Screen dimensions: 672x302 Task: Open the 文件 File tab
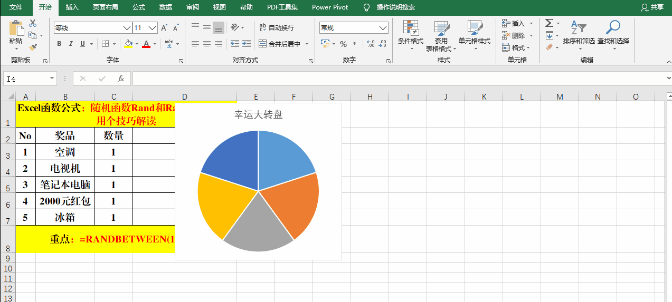pyautogui.click(x=16, y=7)
